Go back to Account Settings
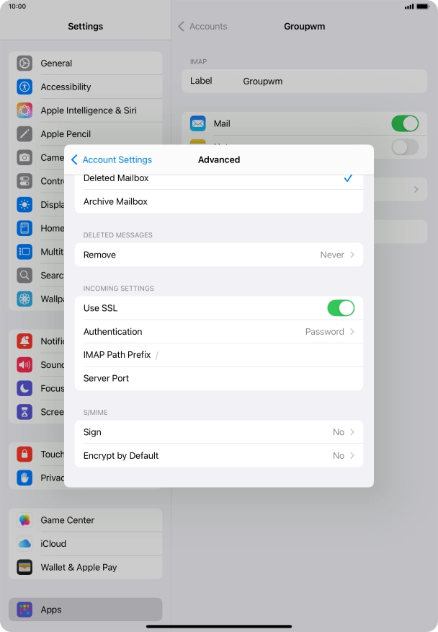Image resolution: width=438 pixels, height=632 pixels. 111,159
